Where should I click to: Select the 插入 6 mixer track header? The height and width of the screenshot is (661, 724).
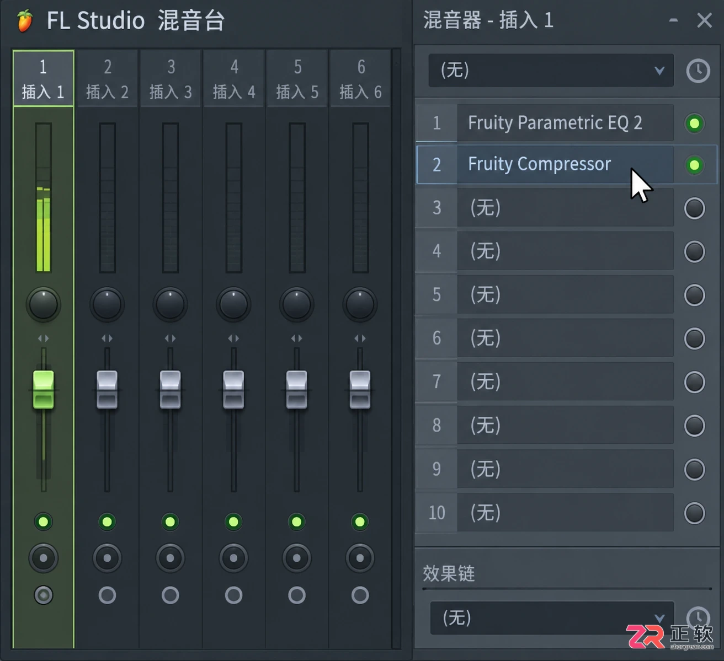click(x=360, y=78)
